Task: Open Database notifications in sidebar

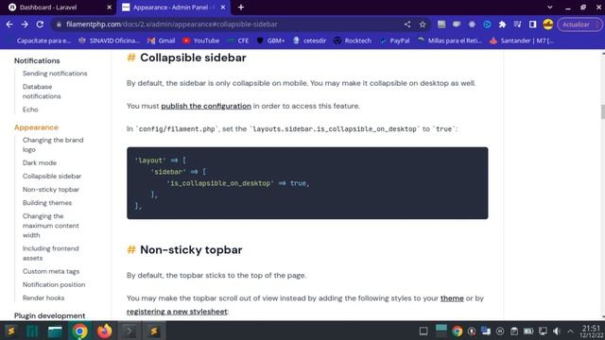Action: point(42,92)
